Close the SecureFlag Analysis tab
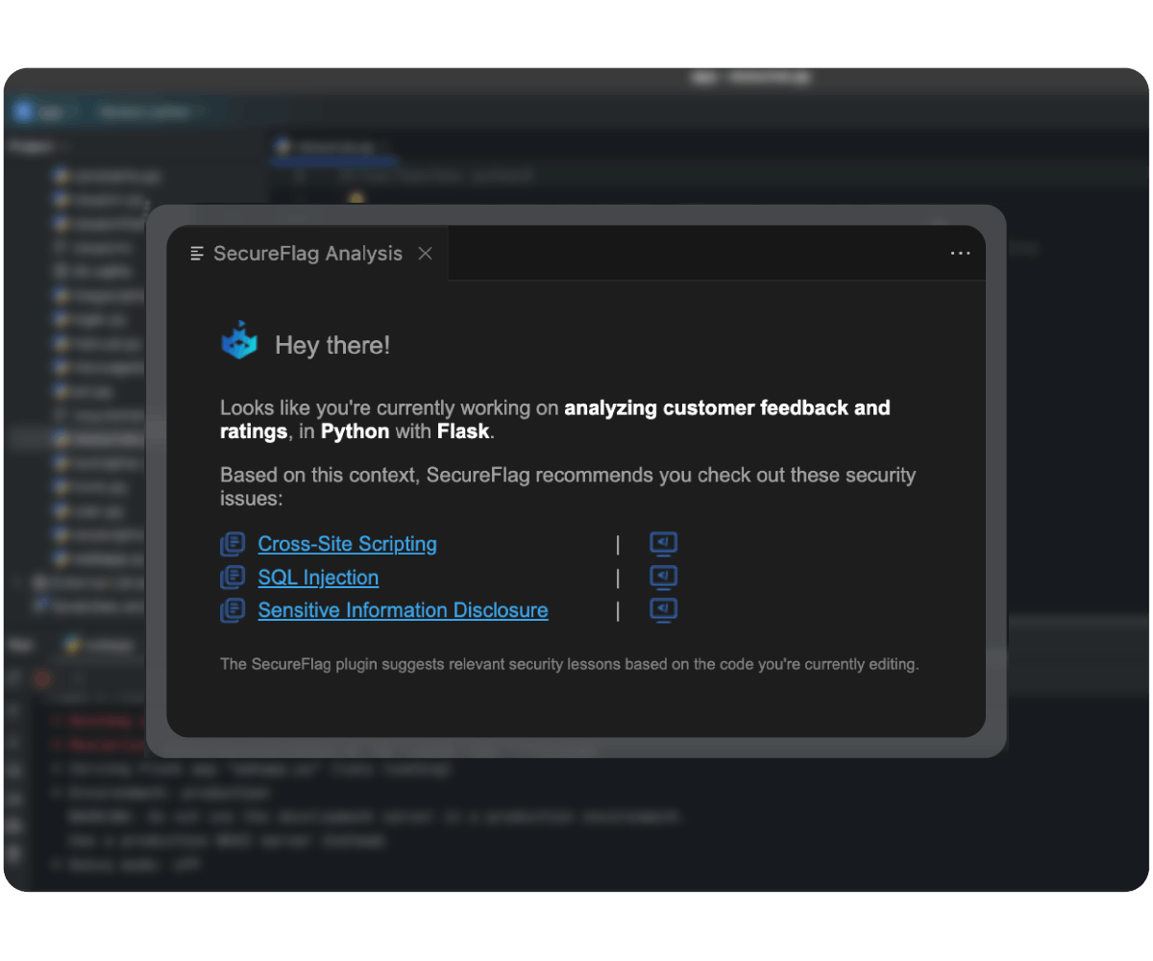The height and width of the screenshot is (961, 1153). tap(426, 254)
